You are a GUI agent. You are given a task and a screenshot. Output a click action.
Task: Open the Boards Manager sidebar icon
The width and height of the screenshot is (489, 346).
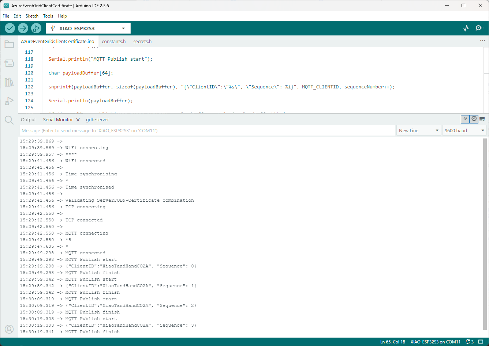pos(9,63)
